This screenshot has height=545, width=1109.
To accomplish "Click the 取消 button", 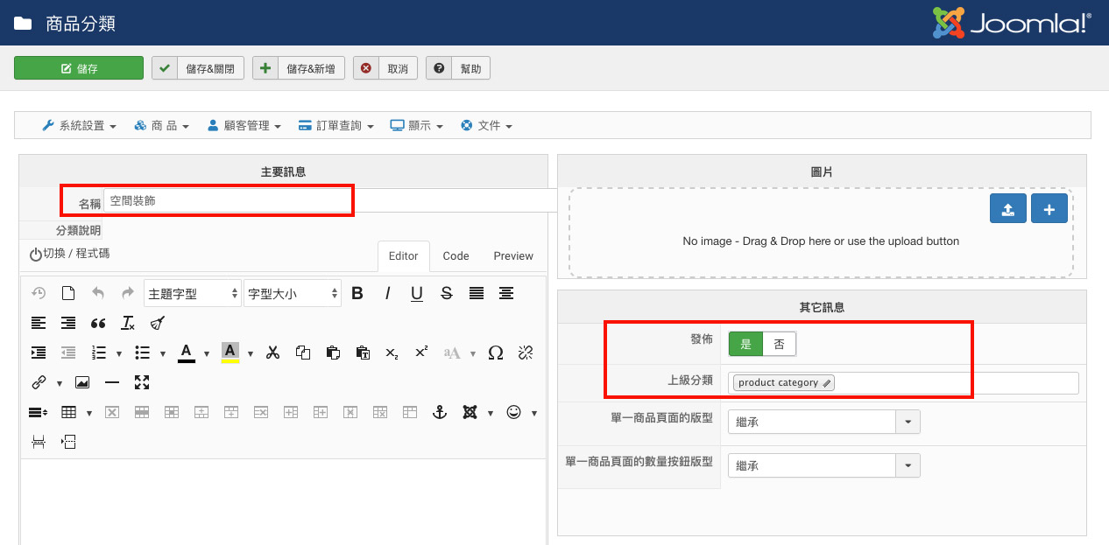I will pos(385,67).
